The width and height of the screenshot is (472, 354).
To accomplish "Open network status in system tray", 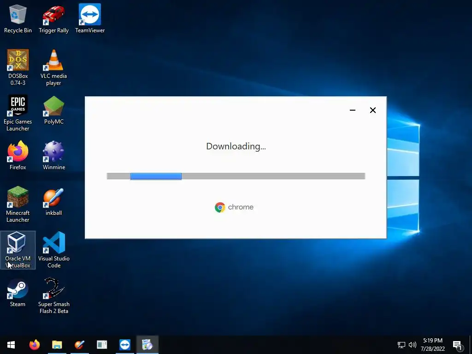I will click(x=401, y=345).
